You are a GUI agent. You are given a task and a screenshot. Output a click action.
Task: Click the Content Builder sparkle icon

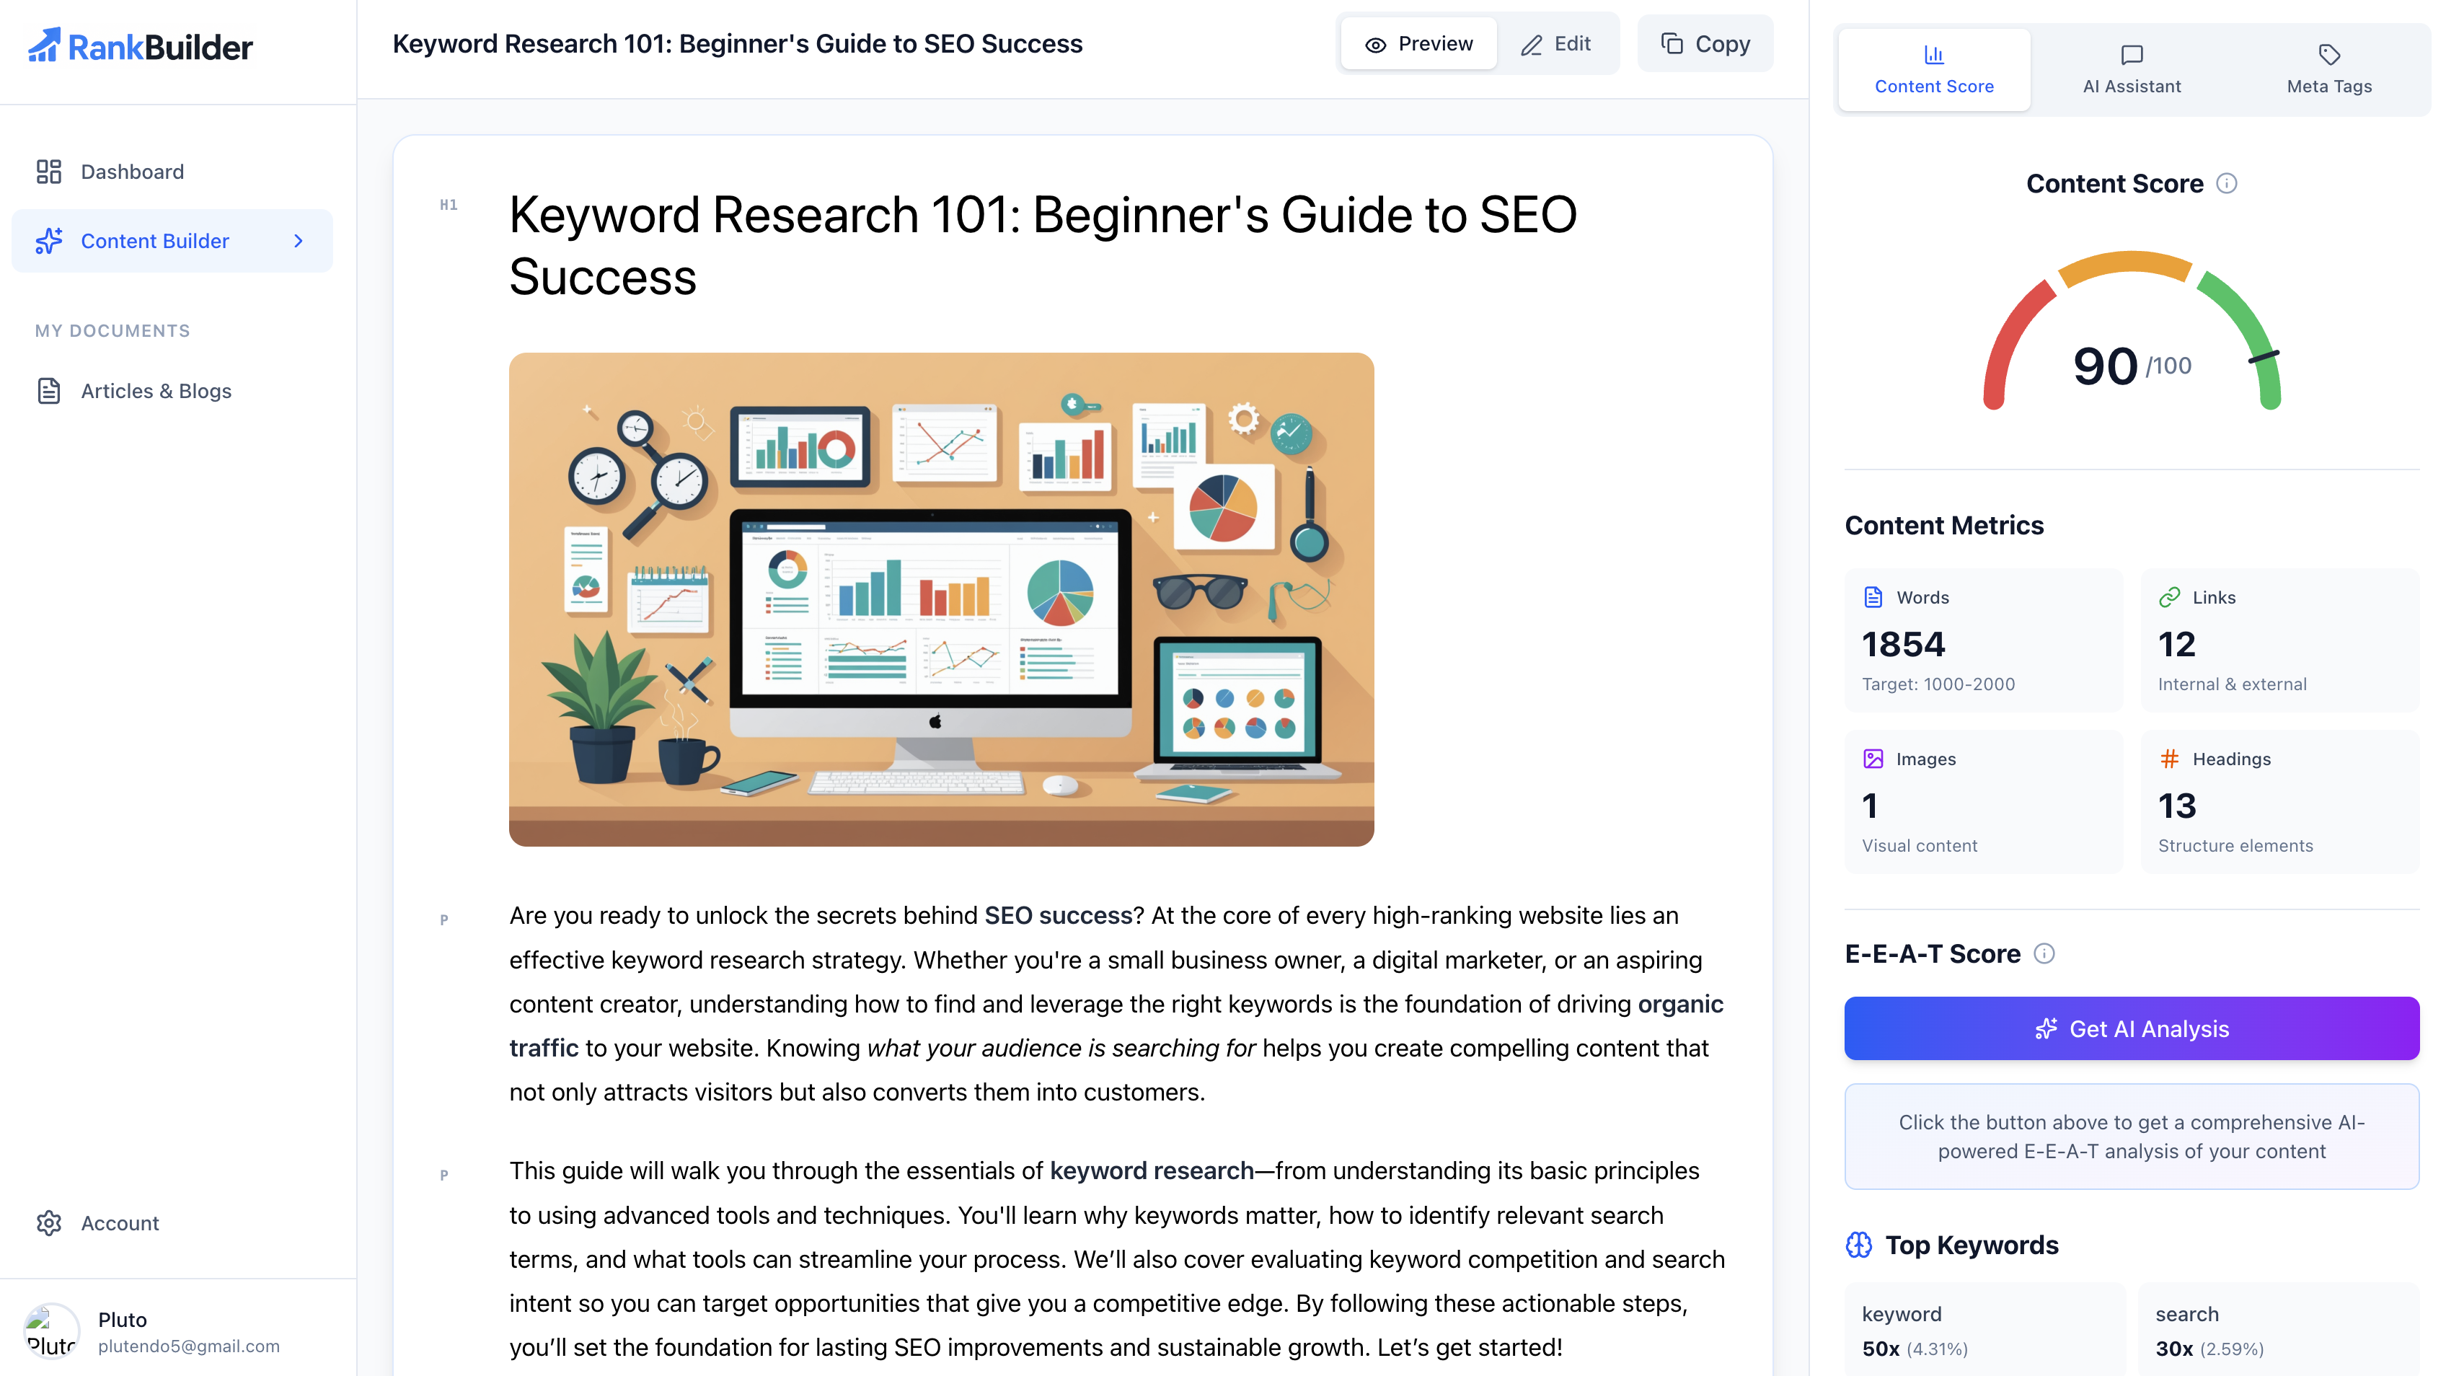(x=48, y=241)
